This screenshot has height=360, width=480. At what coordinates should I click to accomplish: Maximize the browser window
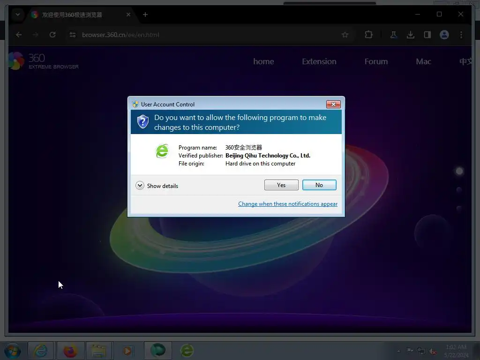pos(439,14)
